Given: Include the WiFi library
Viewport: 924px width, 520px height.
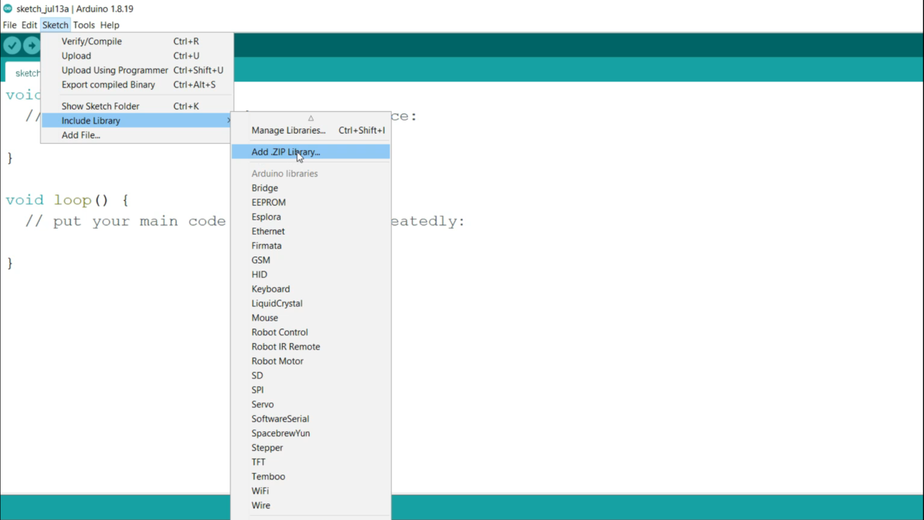Looking at the screenshot, I should [x=310, y=491].
